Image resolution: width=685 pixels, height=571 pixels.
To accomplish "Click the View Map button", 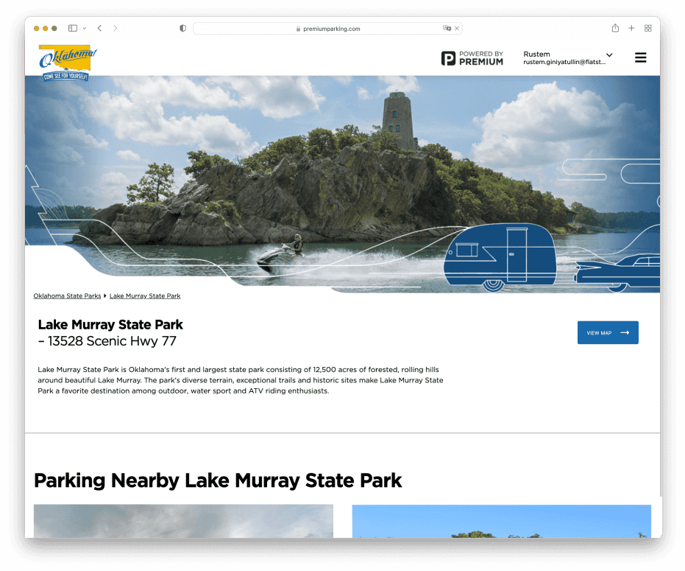I will [x=607, y=333].
